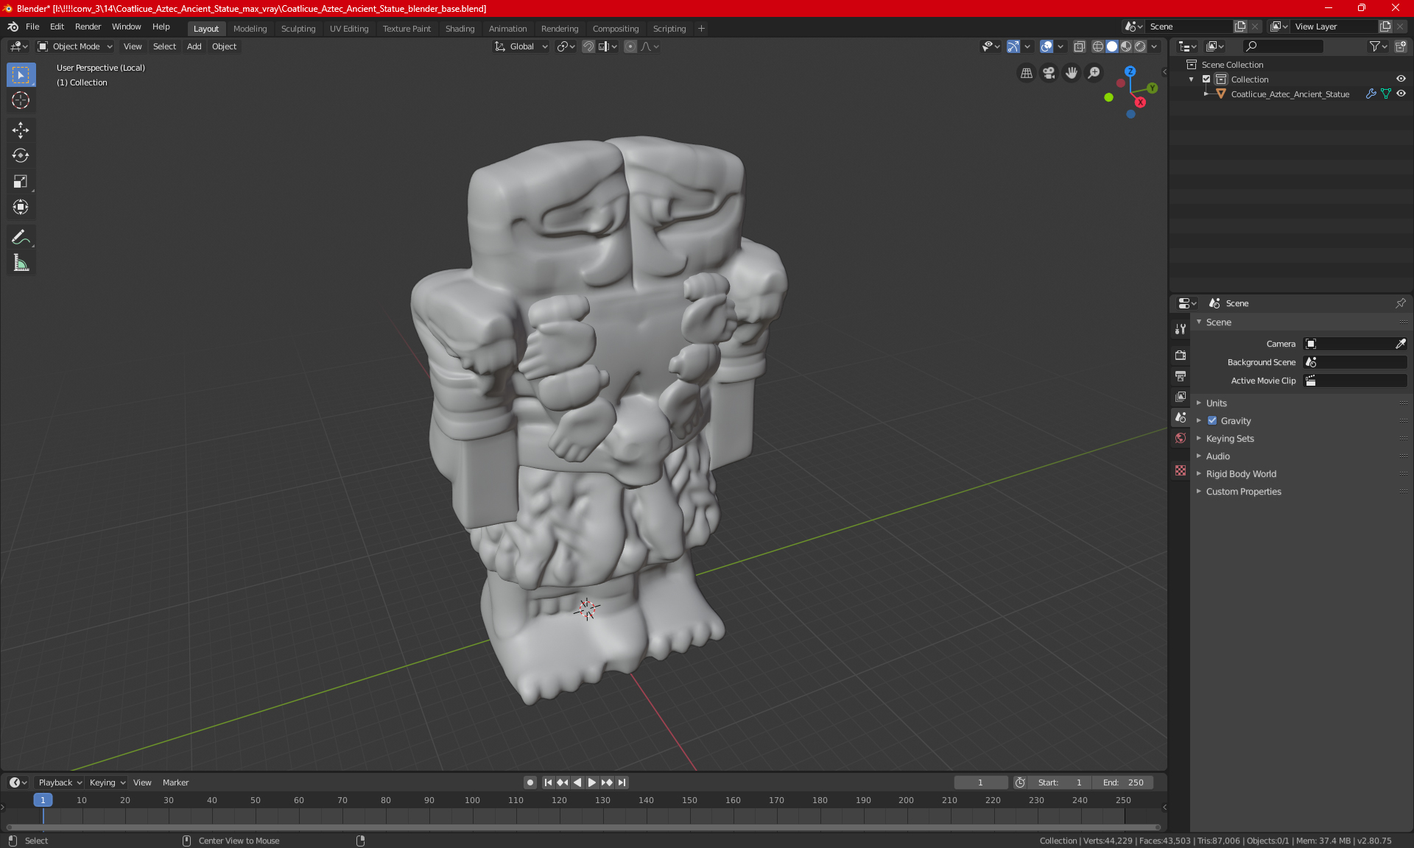Open the File menu

[32, 26]
